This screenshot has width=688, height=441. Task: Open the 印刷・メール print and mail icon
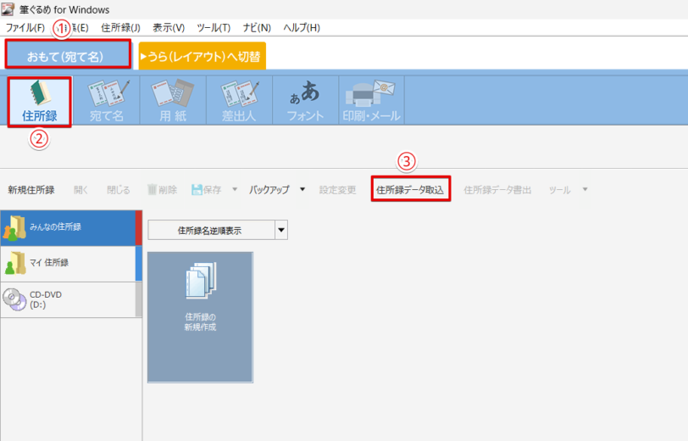(x=372, y=101)
